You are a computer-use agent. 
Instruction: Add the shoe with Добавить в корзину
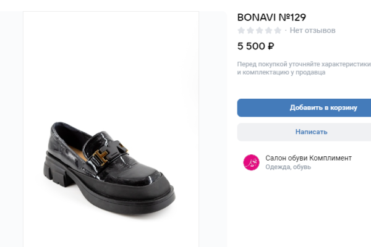click(x=304, y=107)
